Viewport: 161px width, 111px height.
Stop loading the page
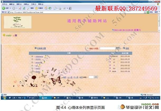click(x=20, y=8)
